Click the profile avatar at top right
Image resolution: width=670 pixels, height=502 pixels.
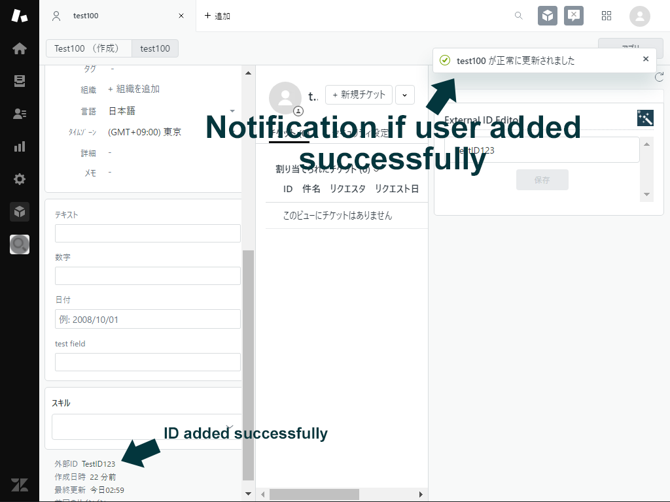[x=639, y=16]
